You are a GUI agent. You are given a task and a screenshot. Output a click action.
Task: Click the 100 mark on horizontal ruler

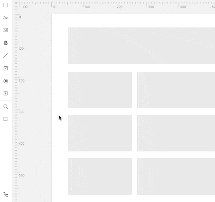(87, 7)
